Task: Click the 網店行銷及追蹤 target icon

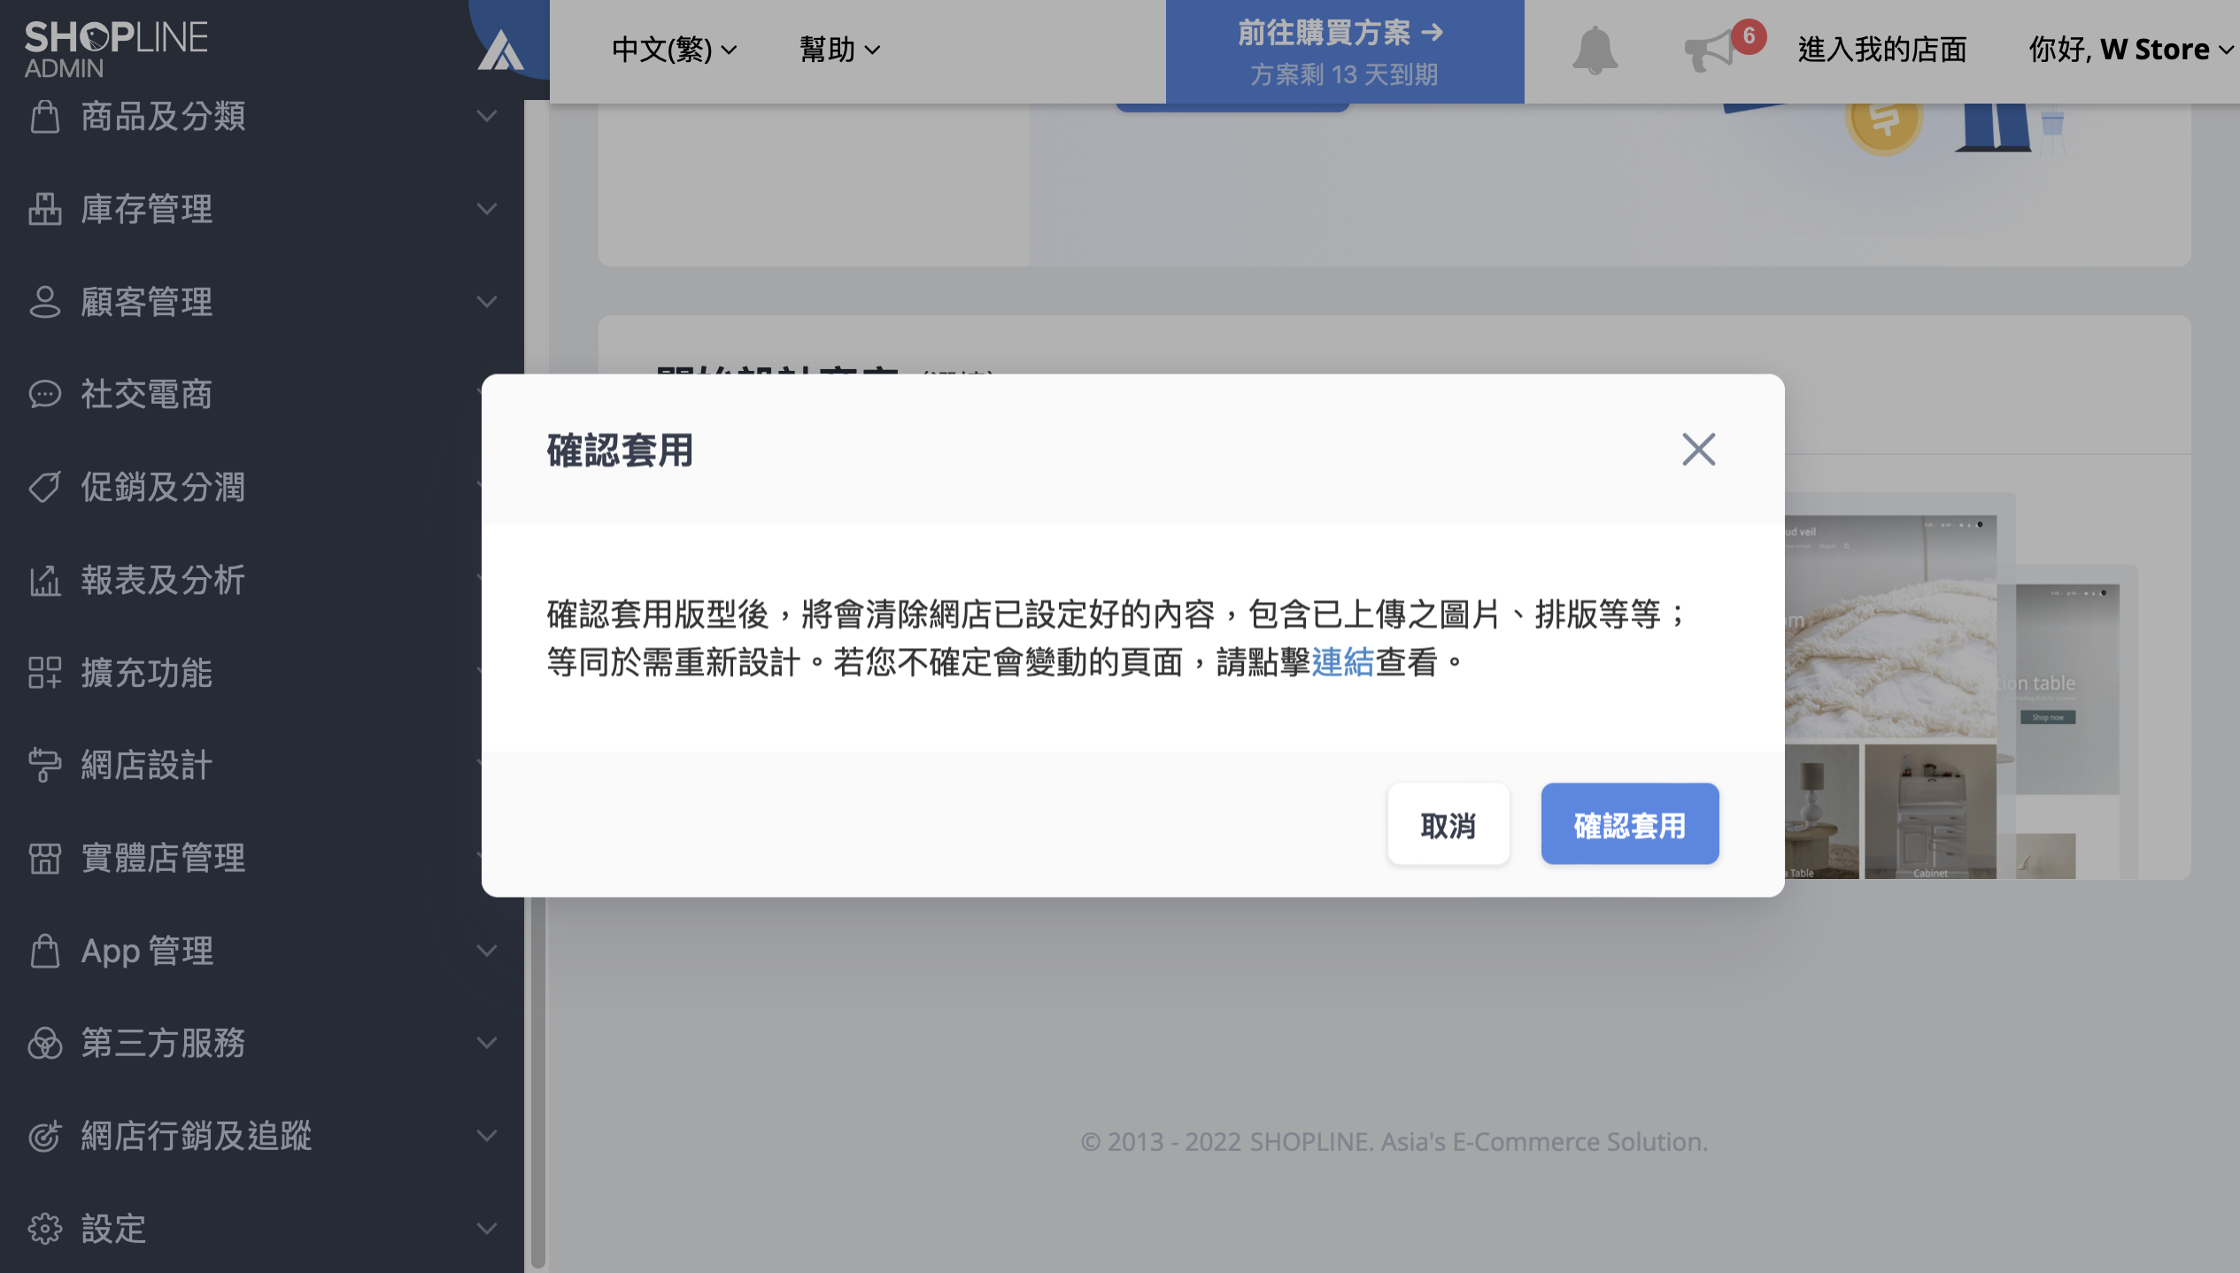Action: point(44,1137)
